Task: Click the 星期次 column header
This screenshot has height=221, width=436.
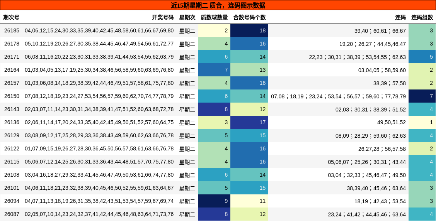Action: click(187, 17)
